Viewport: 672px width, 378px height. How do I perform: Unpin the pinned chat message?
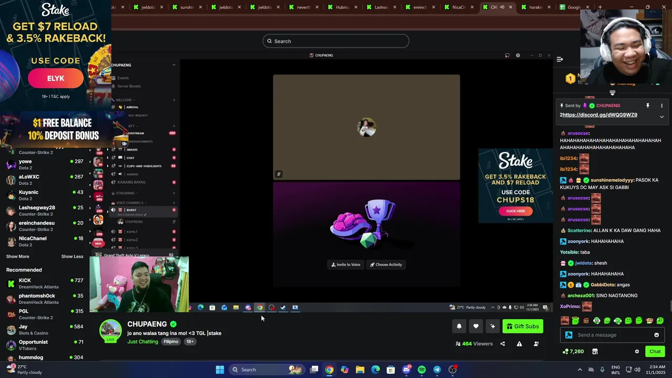(648, 106)
